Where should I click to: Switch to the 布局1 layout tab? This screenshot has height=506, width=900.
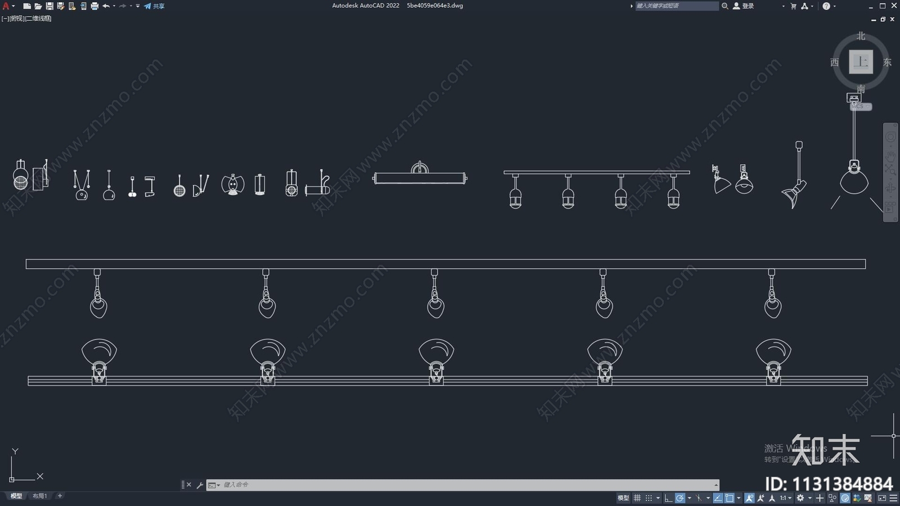(39, 496)
